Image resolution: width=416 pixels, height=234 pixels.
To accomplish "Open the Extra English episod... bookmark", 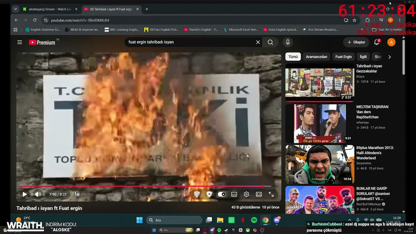I will [280, 30].
